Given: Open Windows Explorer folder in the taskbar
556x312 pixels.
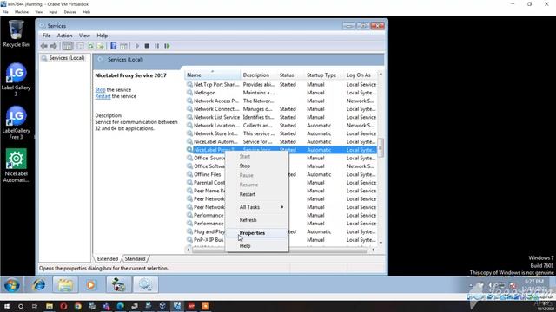Looking at the screenshot, I should pyautogui.click(x=65, y=285).
